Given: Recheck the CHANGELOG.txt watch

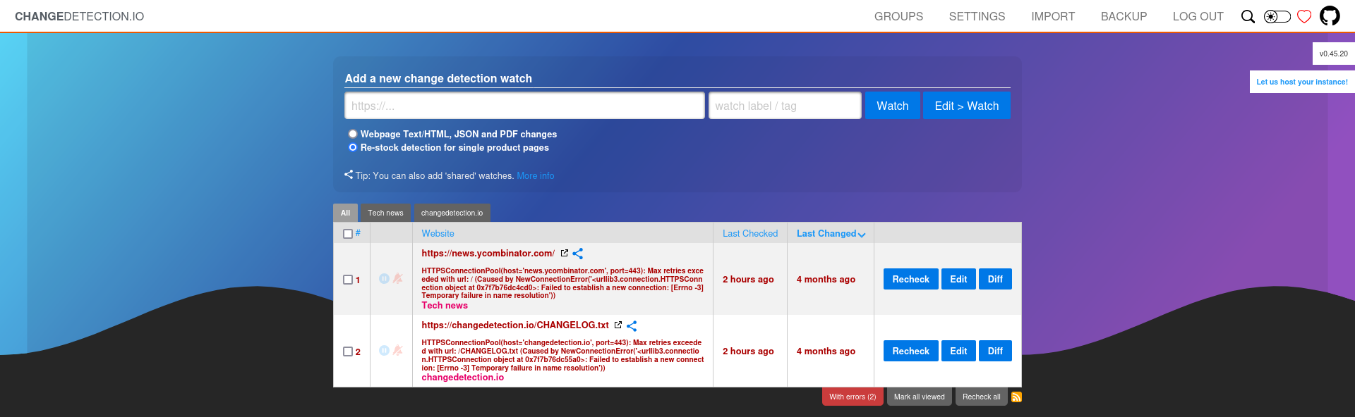Looking at the screenshot, I should coord(910,351).
